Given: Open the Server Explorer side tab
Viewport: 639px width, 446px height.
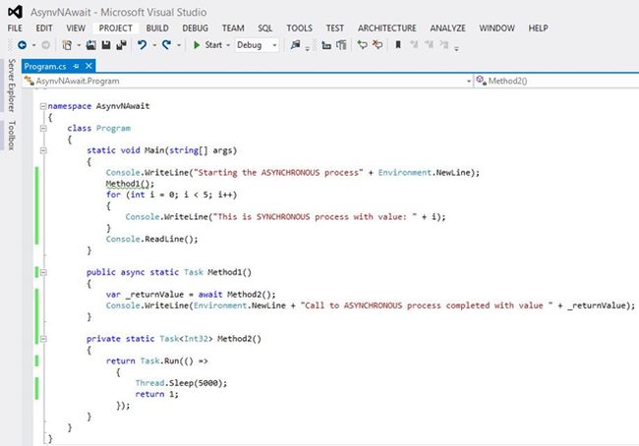Looking at the screenshot, I should 12,85.
